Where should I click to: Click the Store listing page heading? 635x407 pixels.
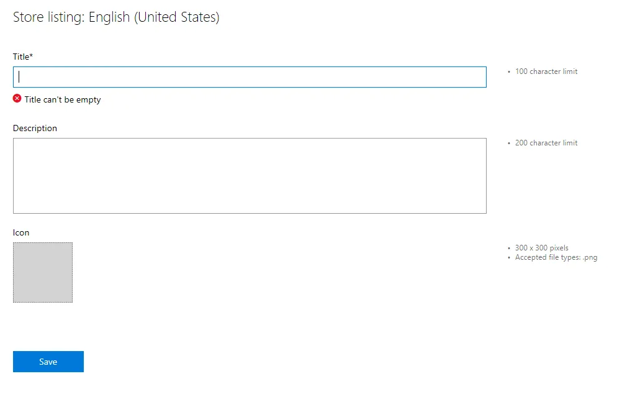click(x=116, y=17)
